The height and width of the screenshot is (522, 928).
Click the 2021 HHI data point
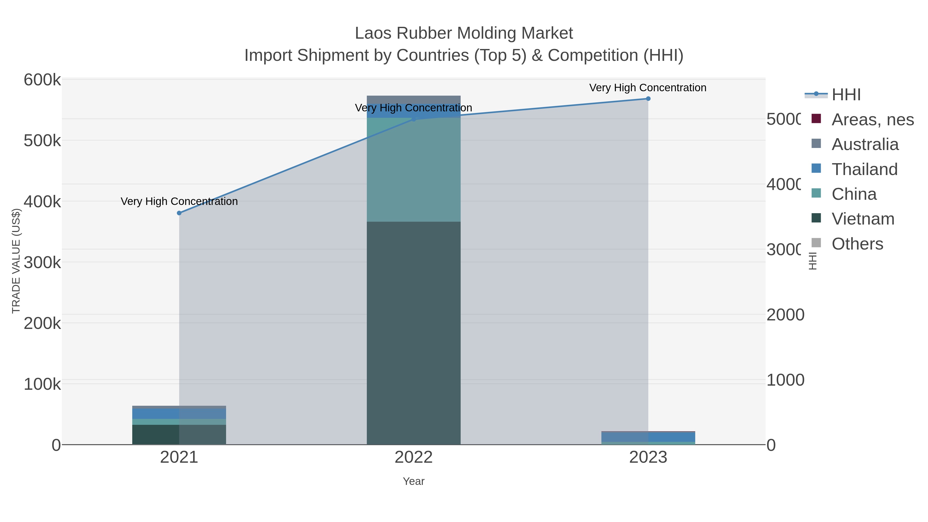click(x=179, y=213)
